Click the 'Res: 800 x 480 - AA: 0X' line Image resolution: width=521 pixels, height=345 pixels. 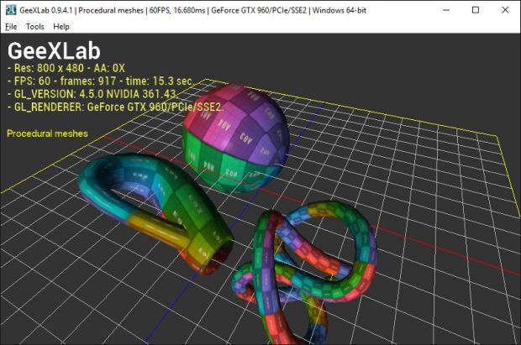click(x=66, y=68)
